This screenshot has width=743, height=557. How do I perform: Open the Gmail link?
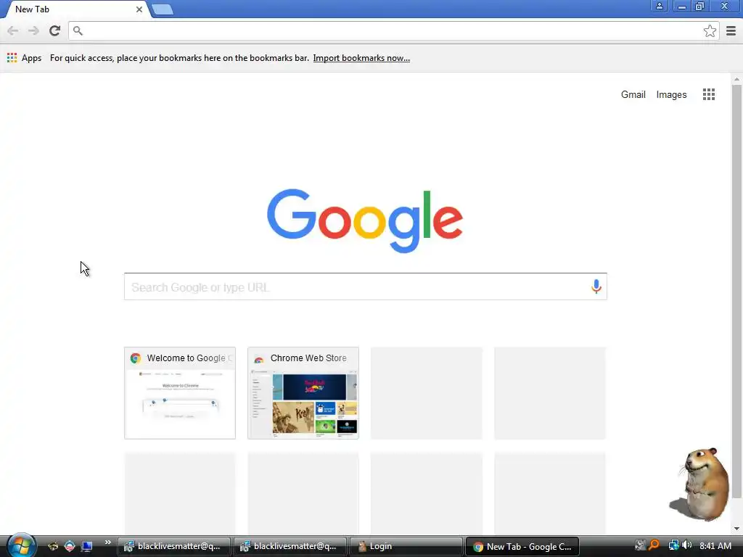point(633,94)
